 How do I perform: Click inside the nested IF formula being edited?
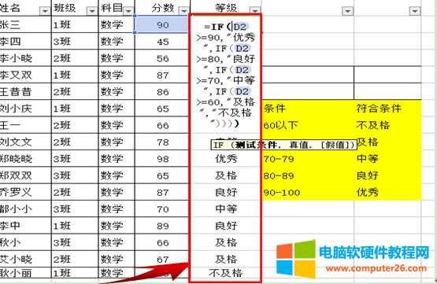[225, 76]
